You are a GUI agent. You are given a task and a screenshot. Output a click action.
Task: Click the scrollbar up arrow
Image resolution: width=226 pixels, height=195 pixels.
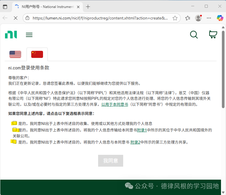click(223, 27)
